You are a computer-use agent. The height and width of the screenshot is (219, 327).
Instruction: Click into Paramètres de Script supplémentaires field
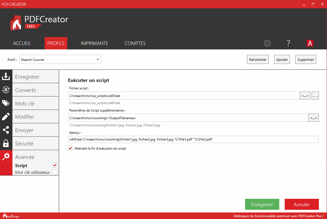(188, 118)
